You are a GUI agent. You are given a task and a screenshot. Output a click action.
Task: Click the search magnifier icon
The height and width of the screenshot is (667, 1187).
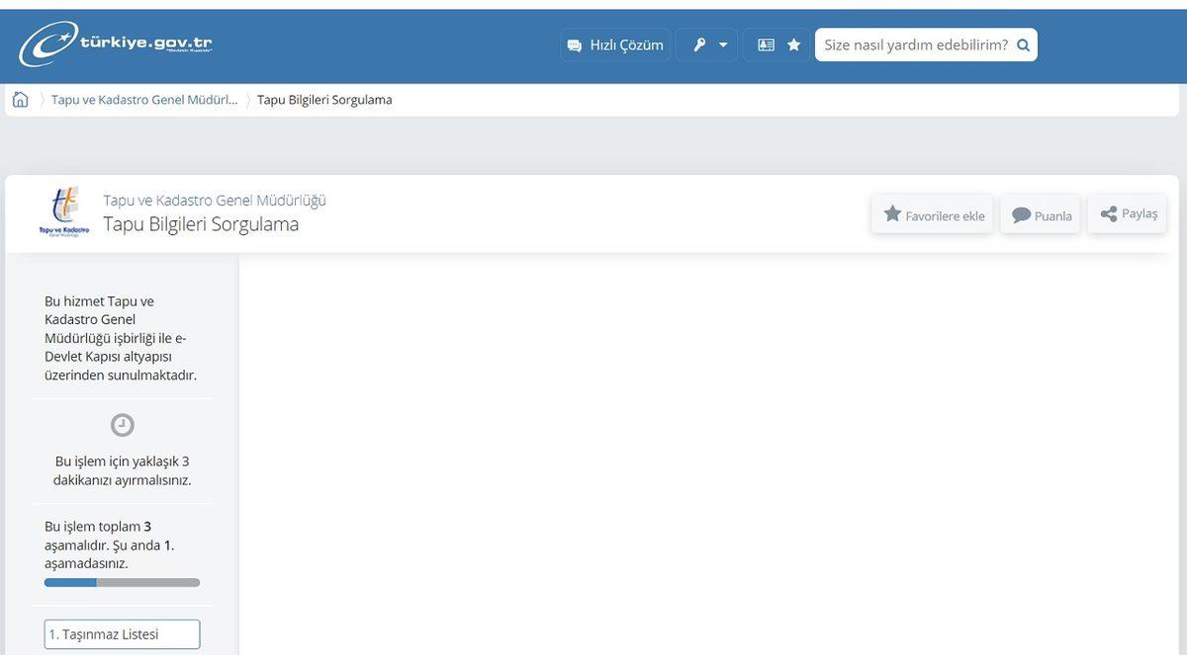[x=1023, y=44]
